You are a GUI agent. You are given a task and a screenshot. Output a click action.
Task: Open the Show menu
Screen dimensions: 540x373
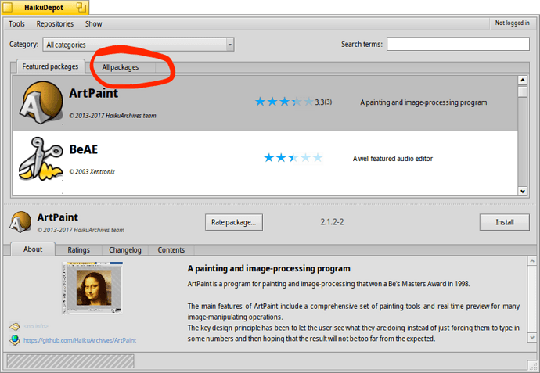pos(94,23)
